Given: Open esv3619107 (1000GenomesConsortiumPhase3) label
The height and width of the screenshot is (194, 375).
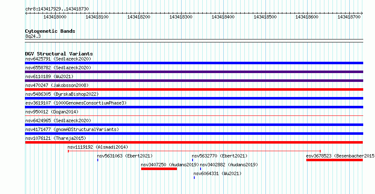Looking at the screenshot, I should coord(76,103).
